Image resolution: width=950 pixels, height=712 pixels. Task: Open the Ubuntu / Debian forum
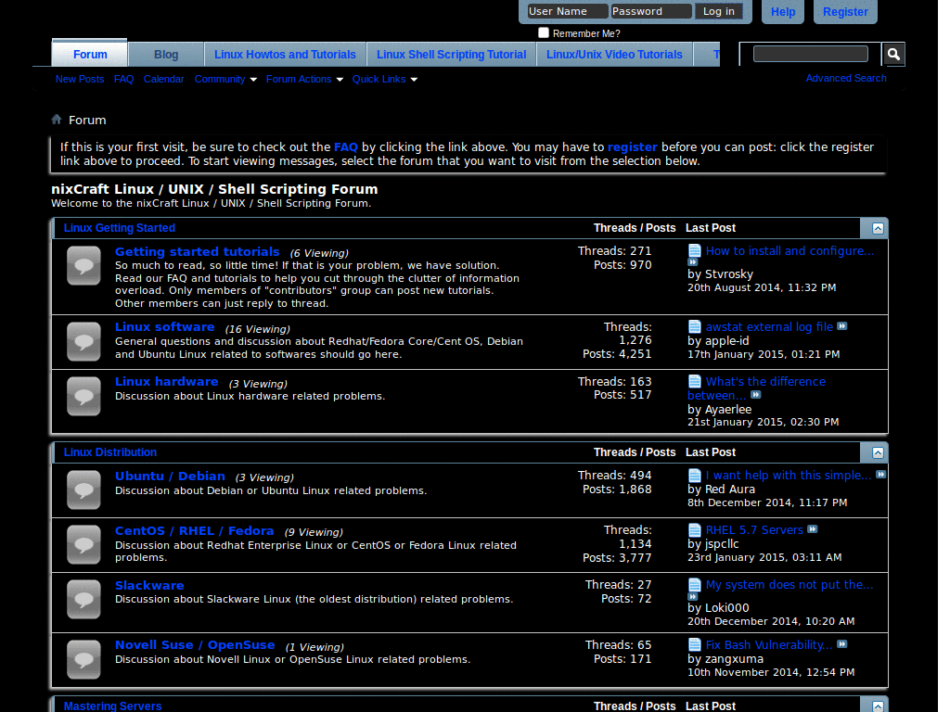point(171,476)
